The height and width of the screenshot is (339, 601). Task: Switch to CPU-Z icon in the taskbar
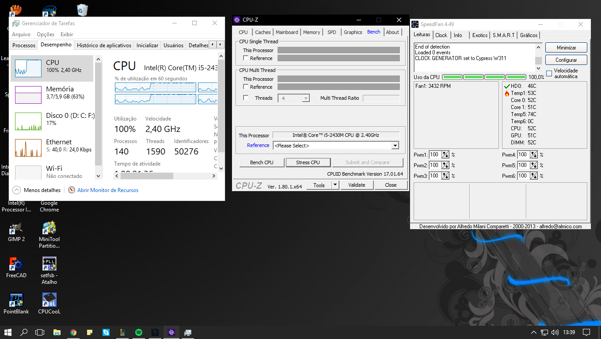[171, 332]
